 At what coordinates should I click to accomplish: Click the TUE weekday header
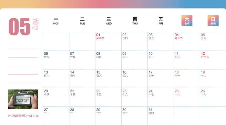point(82,21)
